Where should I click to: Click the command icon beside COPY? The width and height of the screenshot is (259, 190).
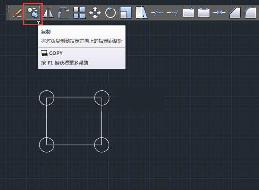point(44,53)
